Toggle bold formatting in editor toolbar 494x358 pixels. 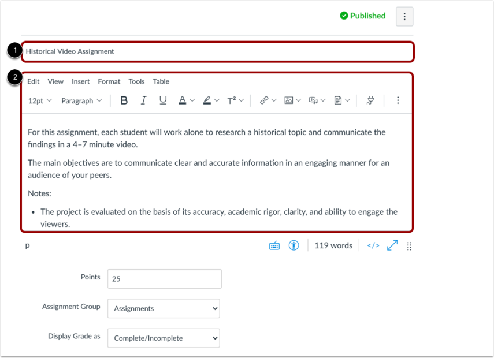[124, 100]
